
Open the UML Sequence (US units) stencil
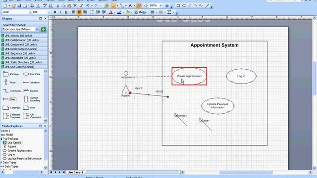[24, 53]
